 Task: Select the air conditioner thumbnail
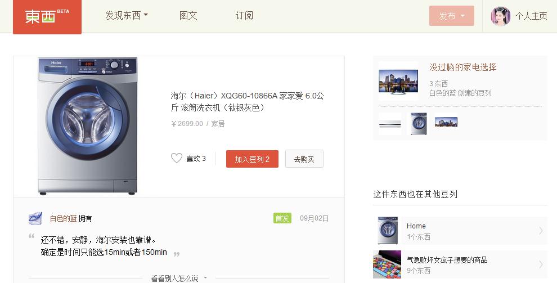pyautogui.click(x=390, y=124)
